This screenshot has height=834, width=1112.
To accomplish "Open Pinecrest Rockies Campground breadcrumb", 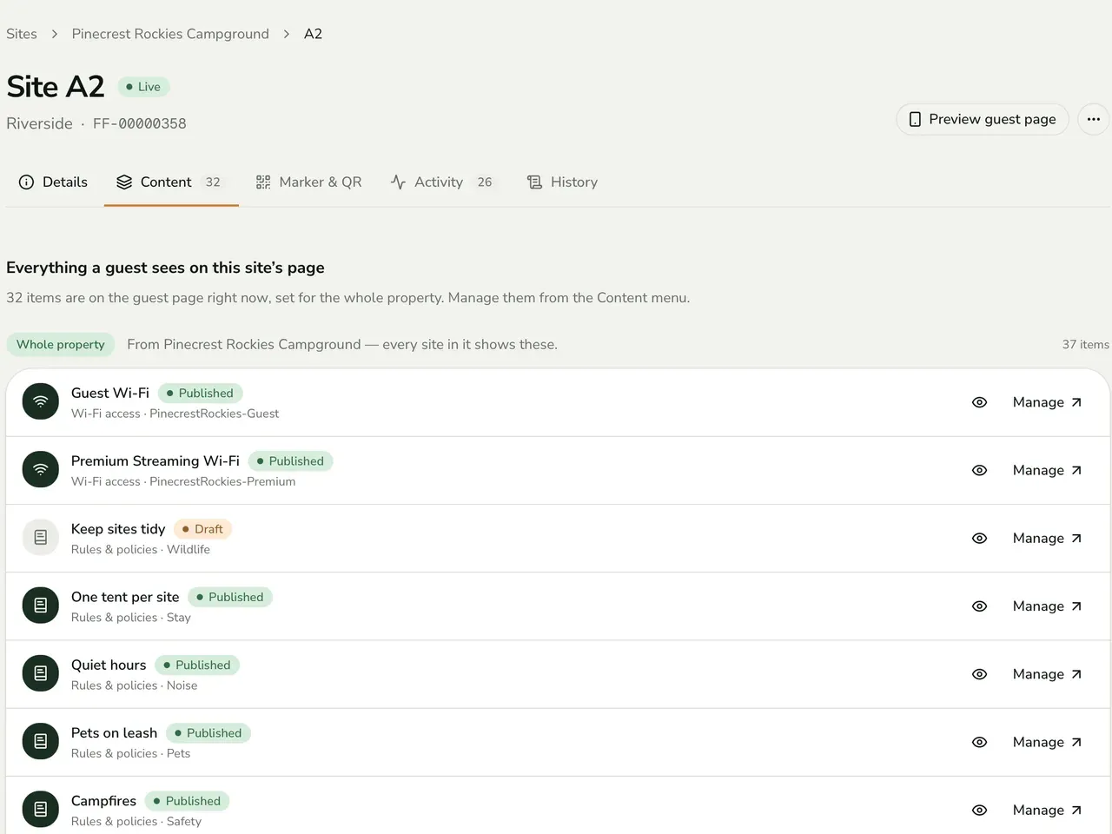I will (170, 34).
